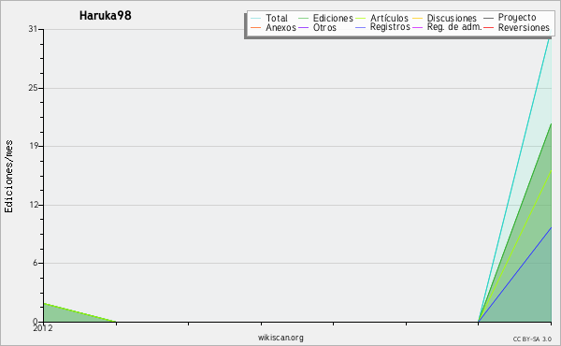Click the Otros legend label

(x=324, y=27)
